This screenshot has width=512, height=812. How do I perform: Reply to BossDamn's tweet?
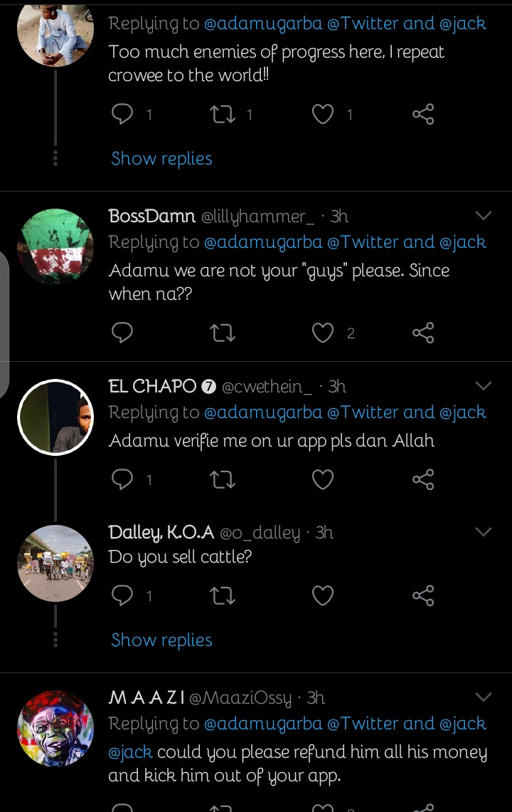tap(123, 333)
